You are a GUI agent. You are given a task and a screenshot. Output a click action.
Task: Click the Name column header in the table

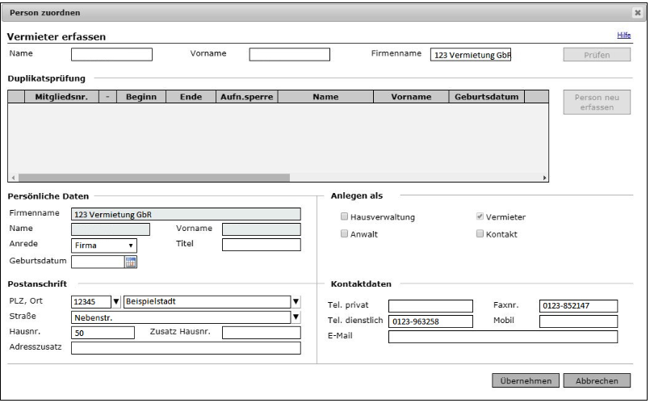325,97
